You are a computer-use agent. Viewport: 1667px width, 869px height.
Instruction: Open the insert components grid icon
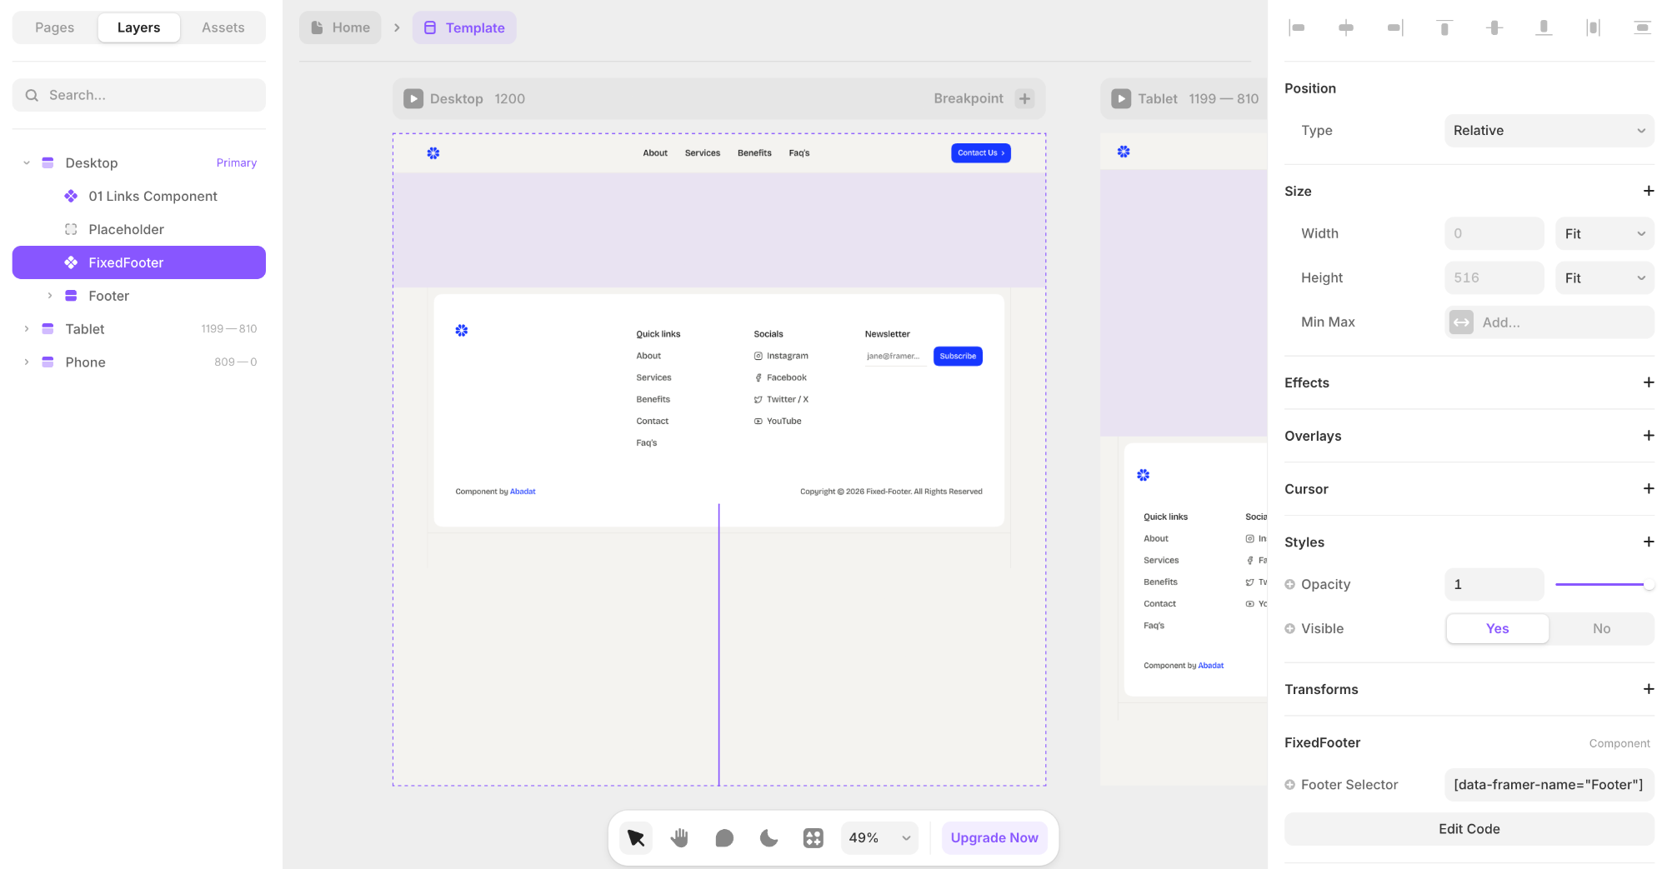pyautogui.click(x=813, y=837)
